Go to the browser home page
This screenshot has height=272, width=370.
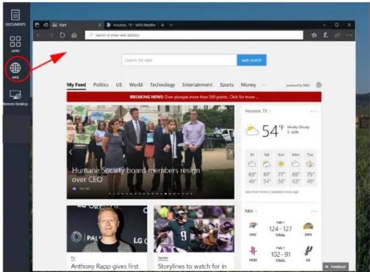[x=74, y=35]
